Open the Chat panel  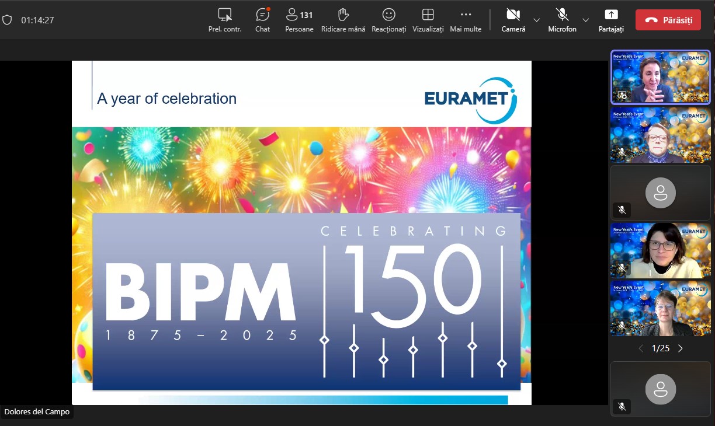[x=262, y=19]
